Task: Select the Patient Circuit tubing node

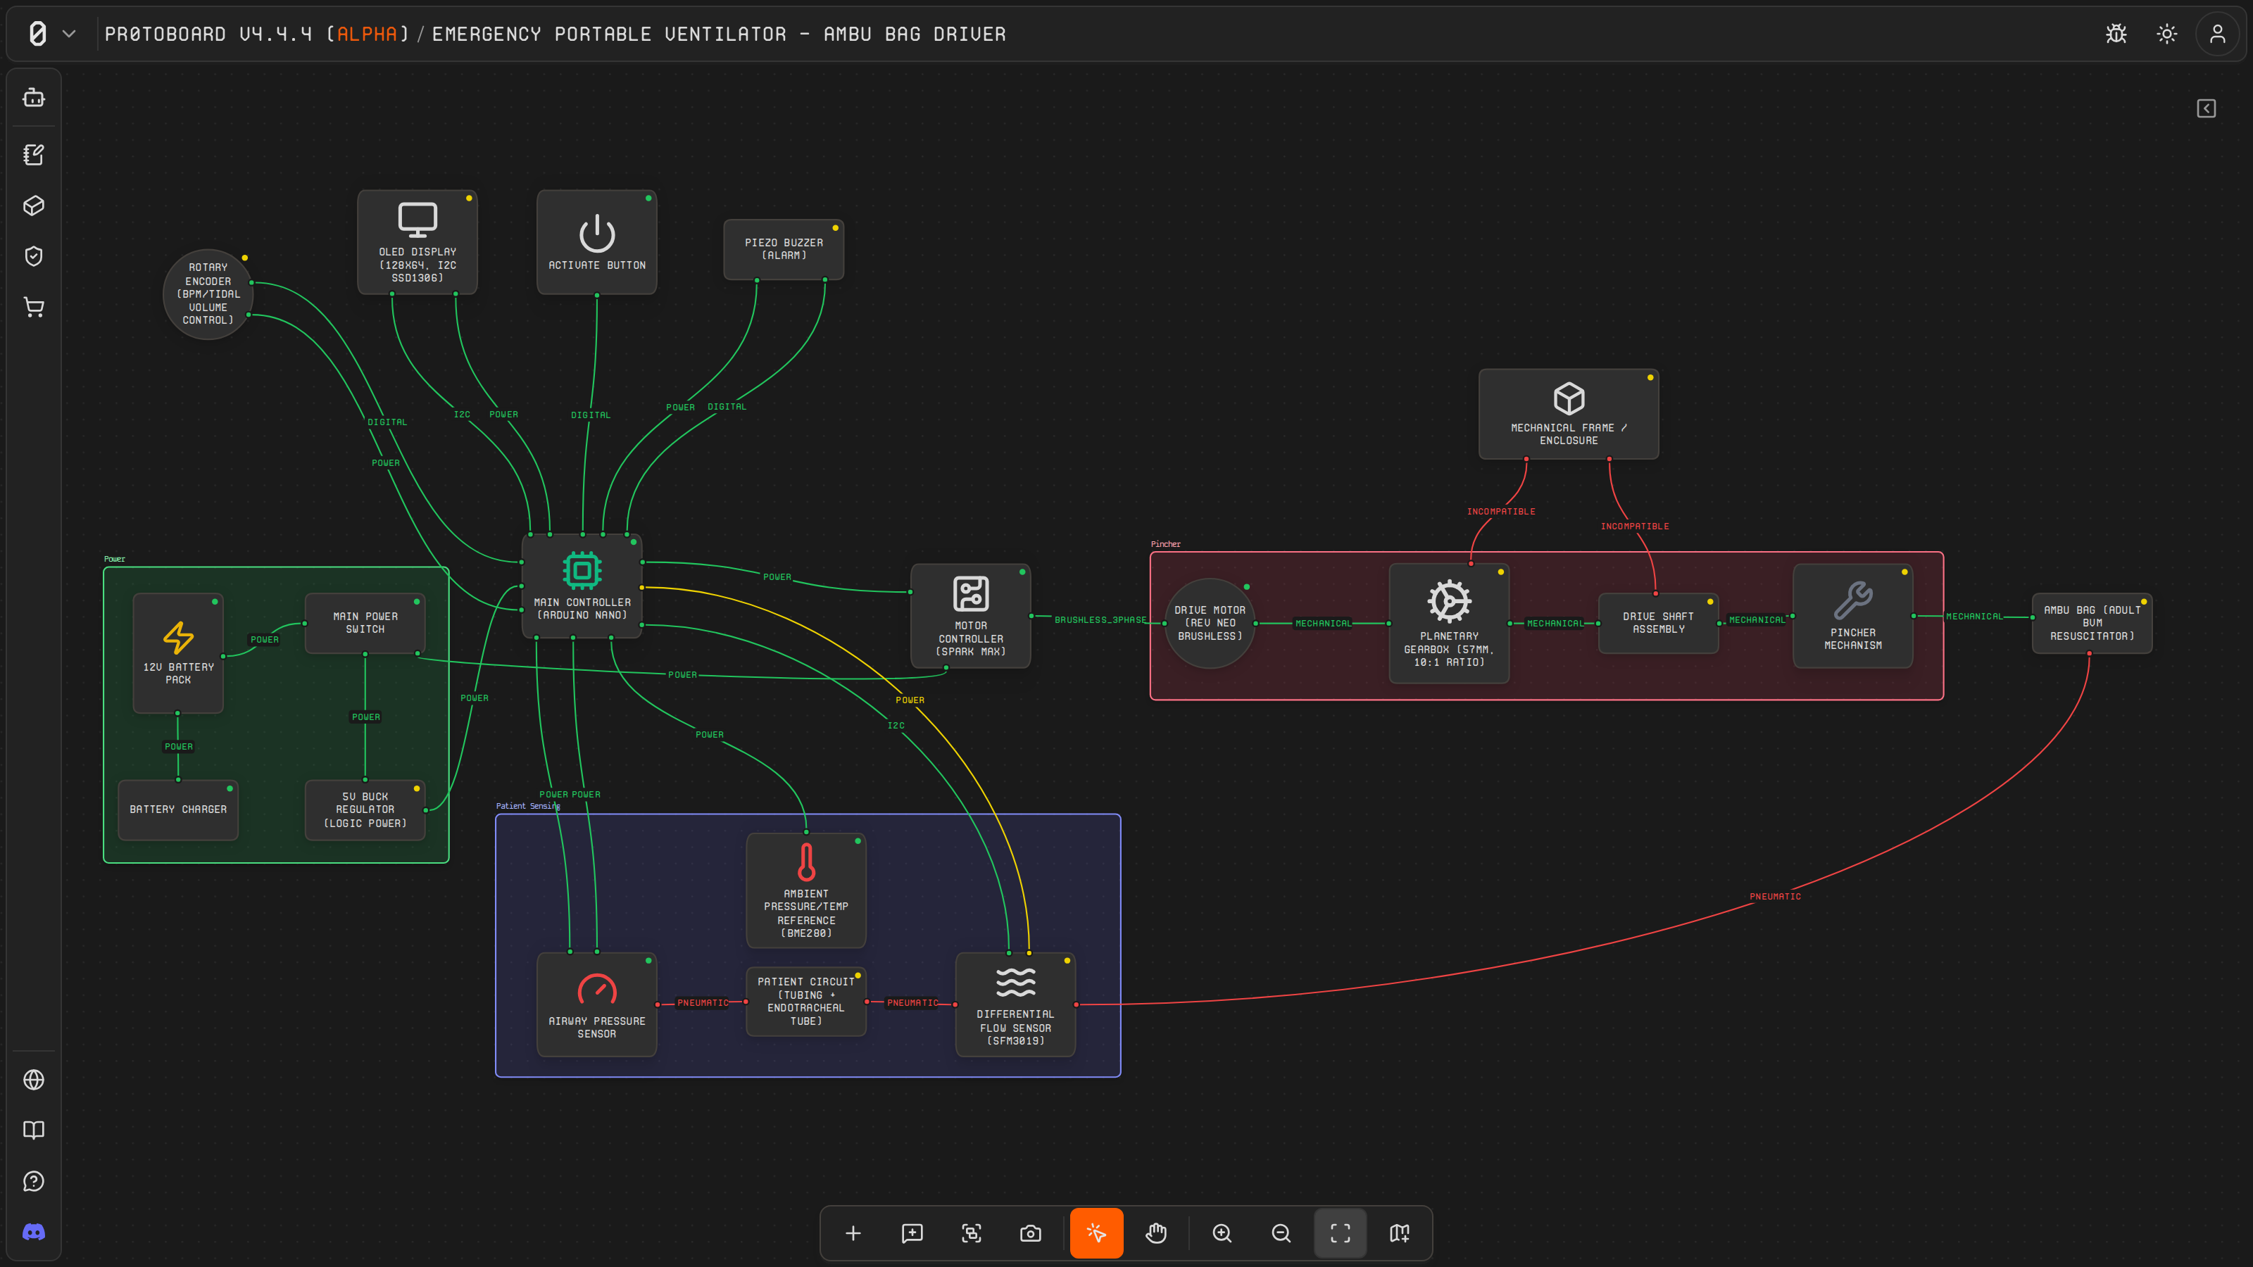Action: tap(805, 1001)
